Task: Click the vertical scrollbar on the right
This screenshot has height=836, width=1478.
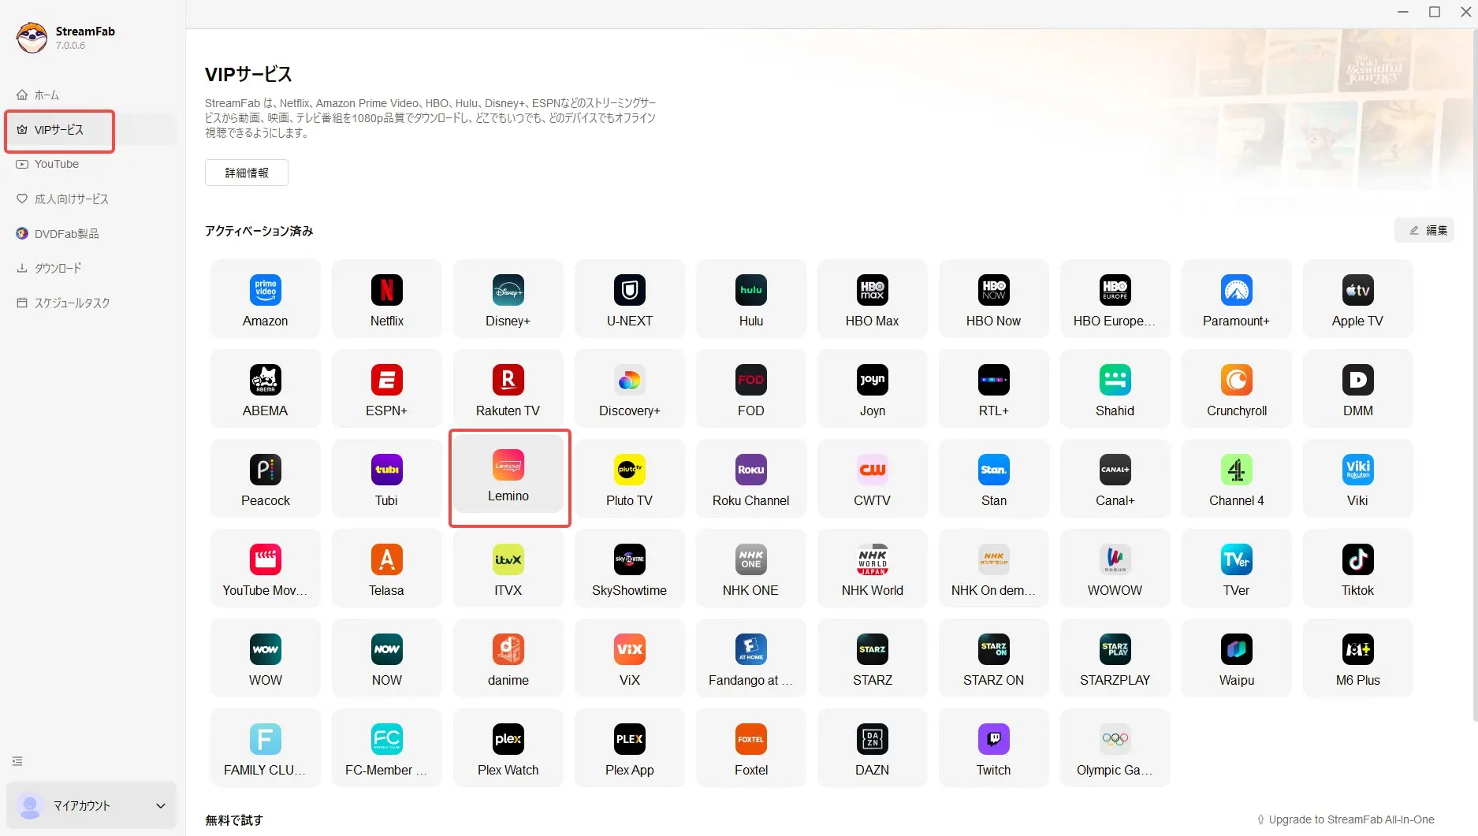Action: [x=1474, y=375]
